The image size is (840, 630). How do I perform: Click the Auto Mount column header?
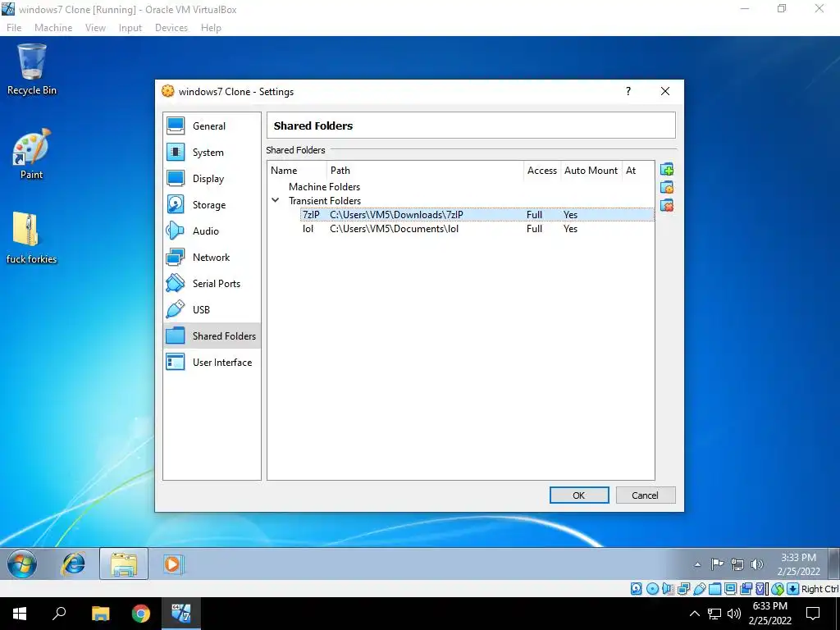[x=591, y=171]
